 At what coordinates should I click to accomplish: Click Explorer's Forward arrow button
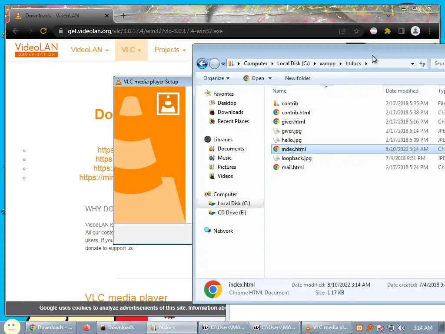tap(214, 63)
